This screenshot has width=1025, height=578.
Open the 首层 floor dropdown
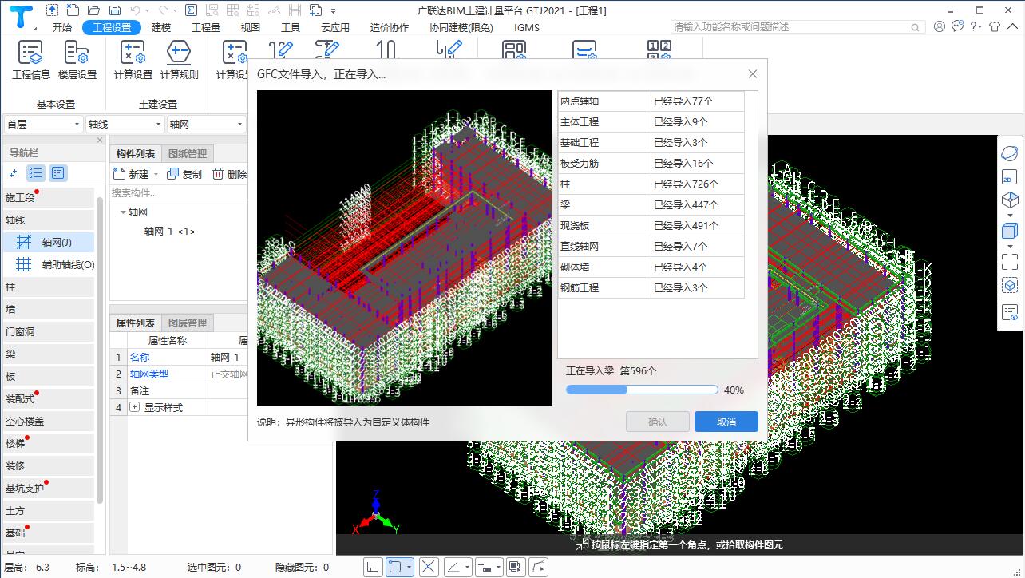point(43,124)
